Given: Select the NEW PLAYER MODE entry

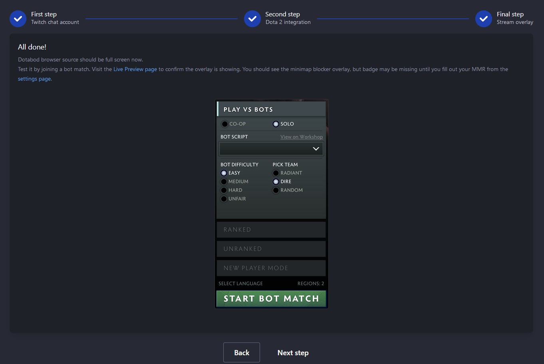Looking at the screenshot, I should point(271,268).
